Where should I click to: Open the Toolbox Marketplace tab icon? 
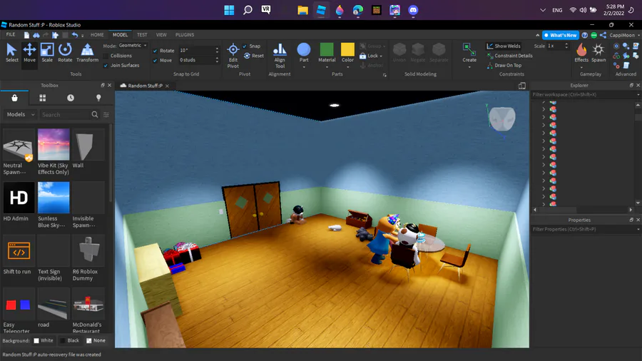[15, 98]
